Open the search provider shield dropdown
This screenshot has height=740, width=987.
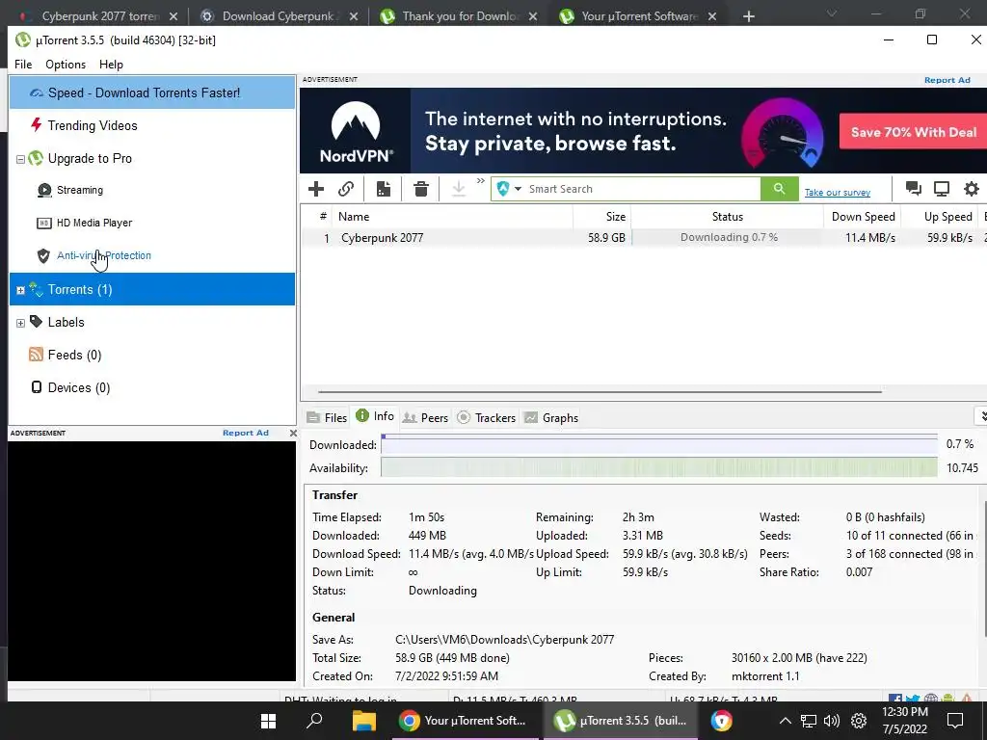click(509, 189)
